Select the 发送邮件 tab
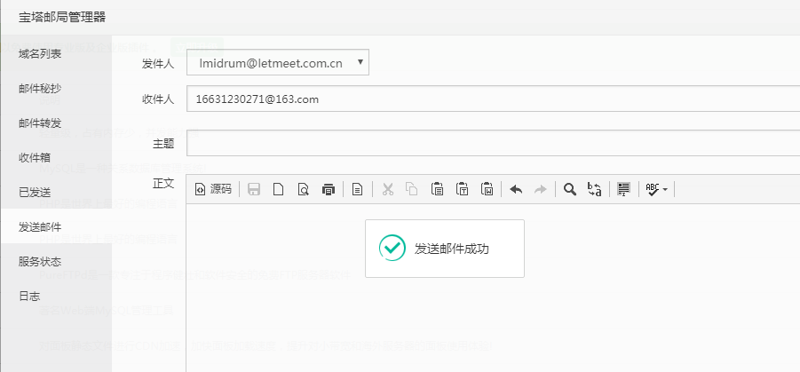Viewport: 800px width, 372px height. coord(56,227)
